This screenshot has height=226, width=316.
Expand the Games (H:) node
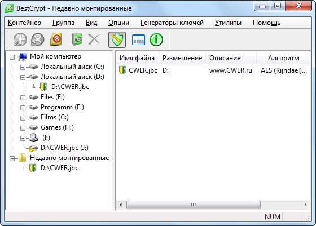(x=23, y=128)
